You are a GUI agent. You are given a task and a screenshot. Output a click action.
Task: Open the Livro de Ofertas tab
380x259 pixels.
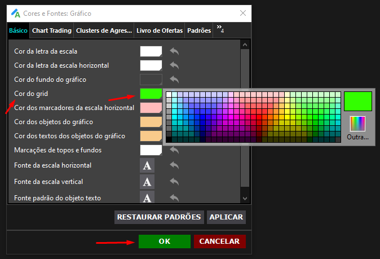[x=160, y=30]
